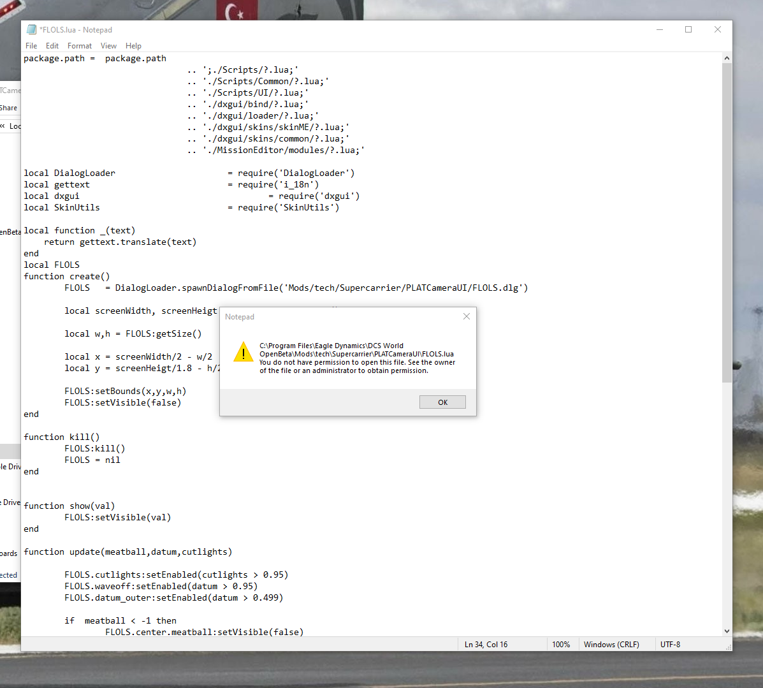Open the Format menu in Notepad
The height and width of the screenshot is (688, 763).
pos(79,46)
